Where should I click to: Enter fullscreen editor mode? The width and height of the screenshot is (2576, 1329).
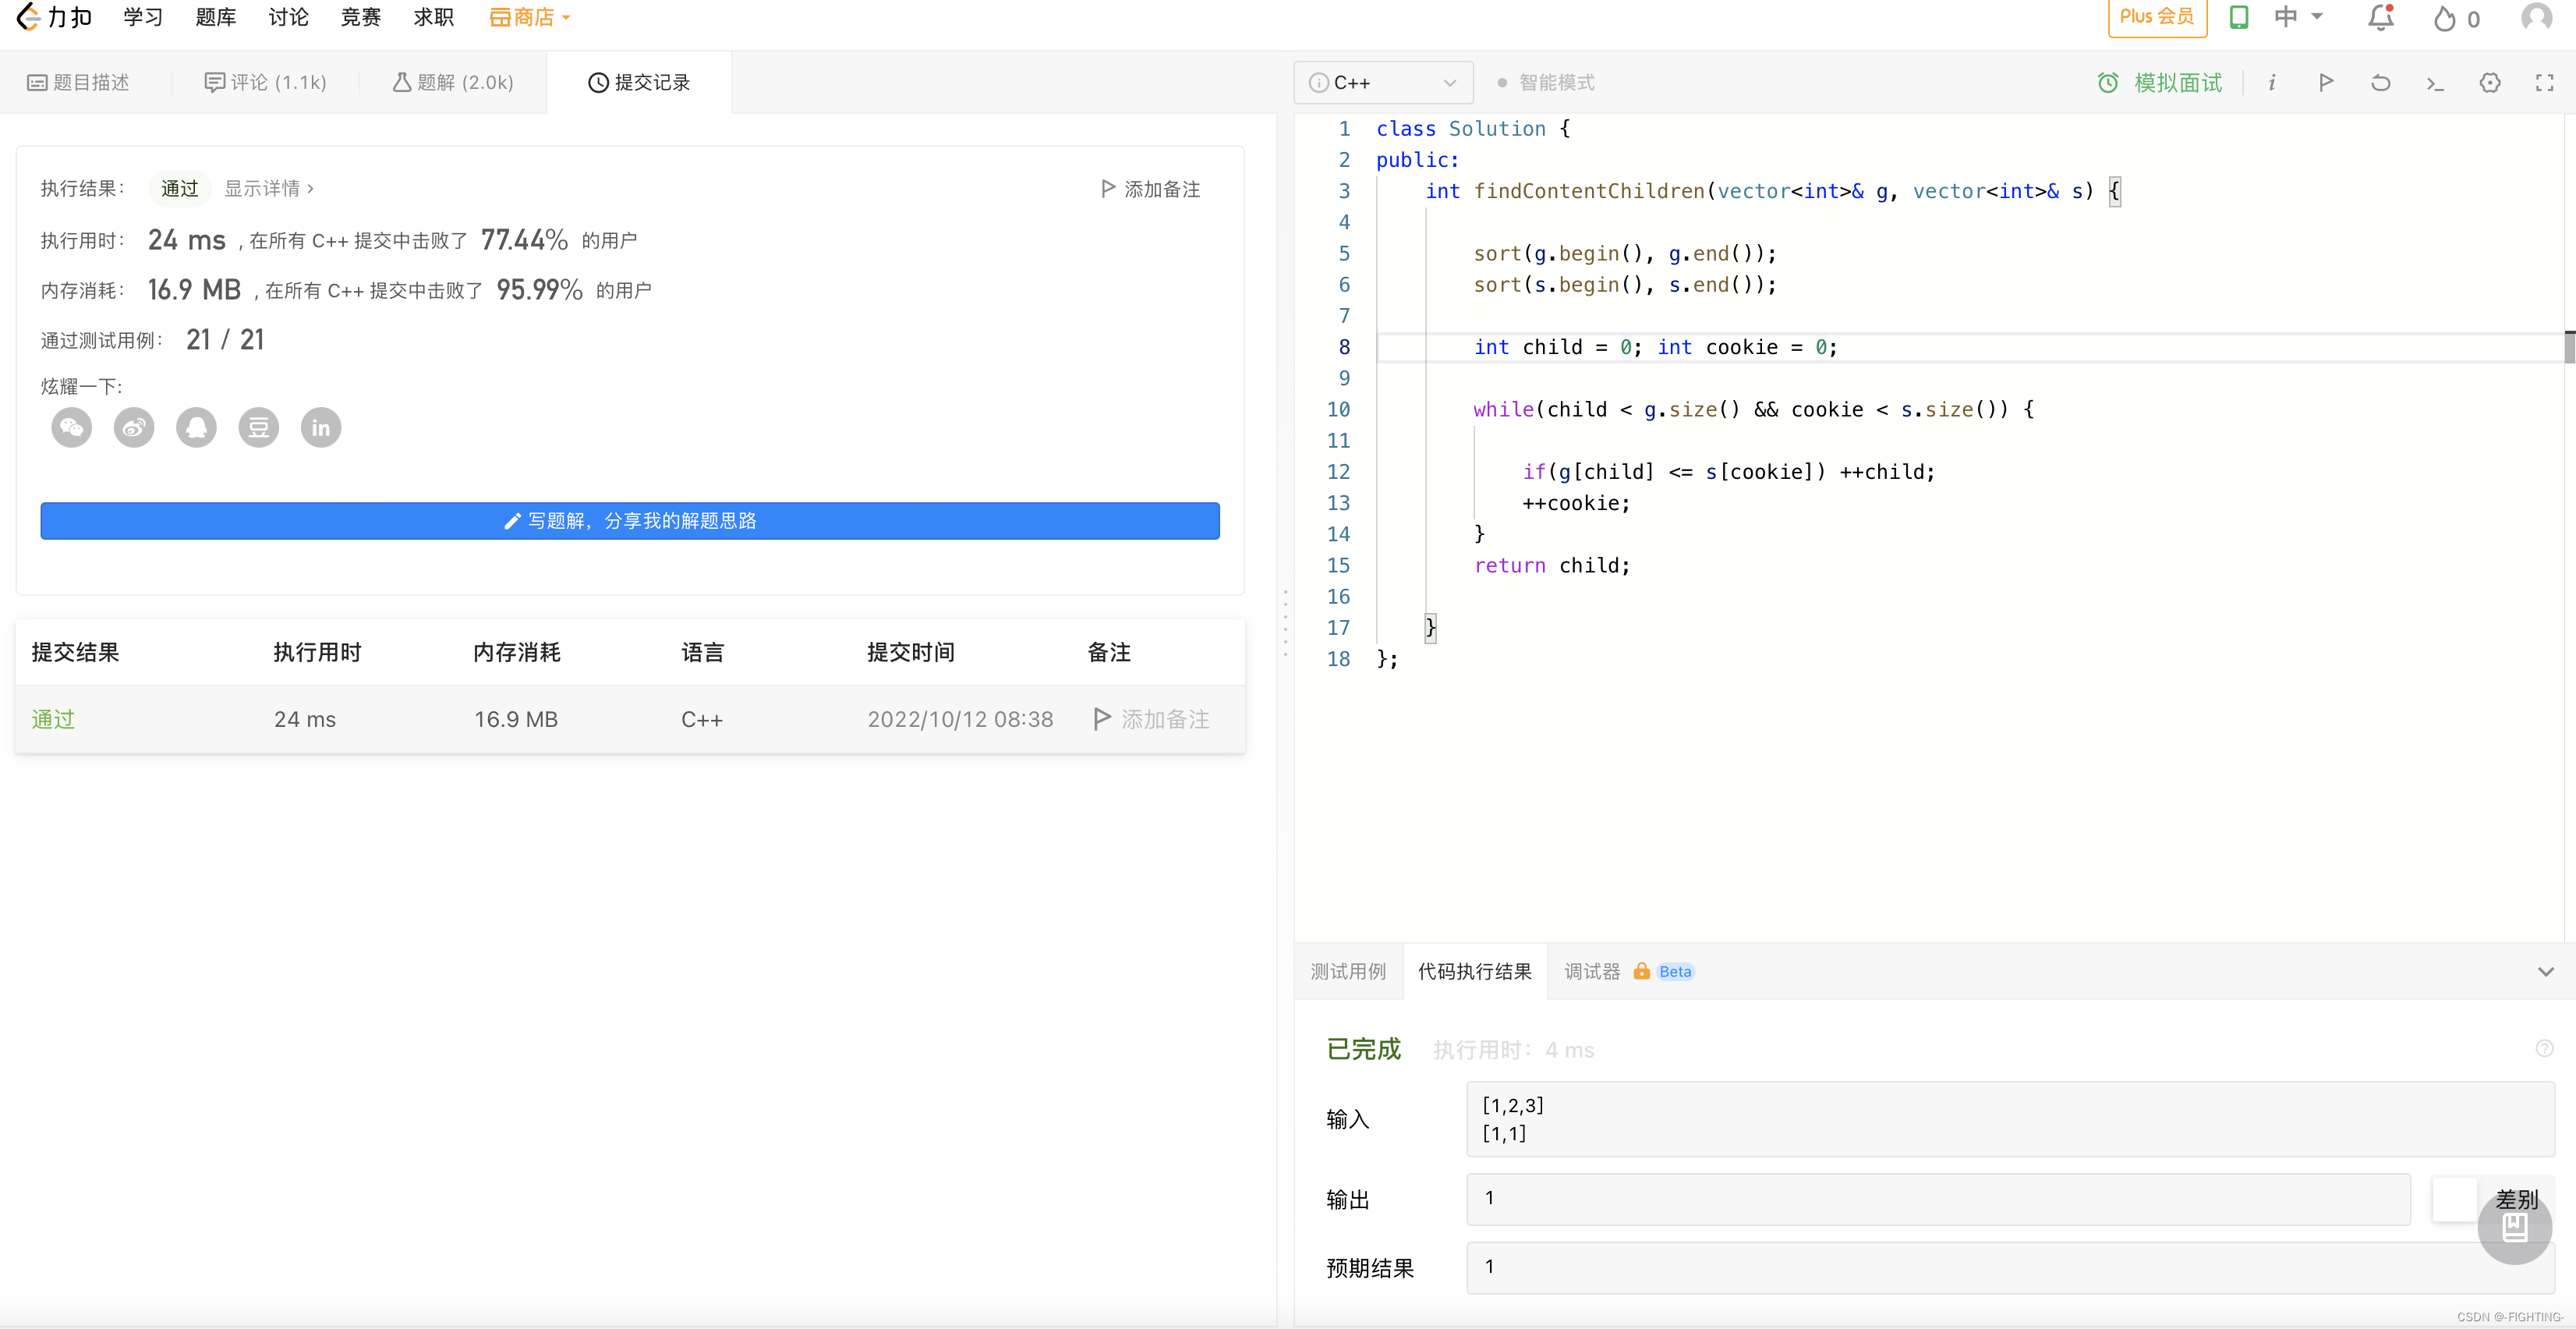(x=2544, y=83)
